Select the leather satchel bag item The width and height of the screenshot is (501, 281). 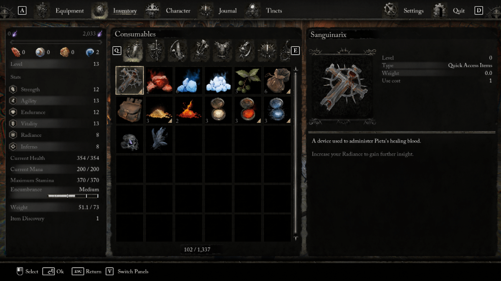[129, 110]
